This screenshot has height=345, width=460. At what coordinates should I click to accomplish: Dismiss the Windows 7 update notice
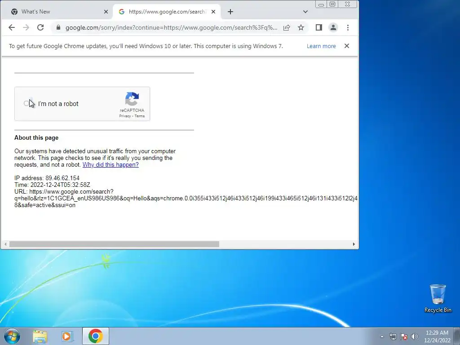coord(347,46)
